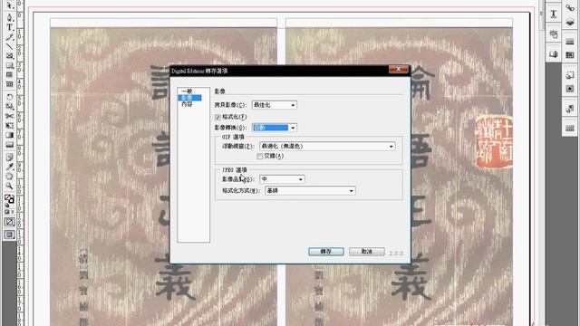Enable the 交錯(A) interlace checkbox
The width and height of the screenshot is (580, 326).
pos(260,157)
